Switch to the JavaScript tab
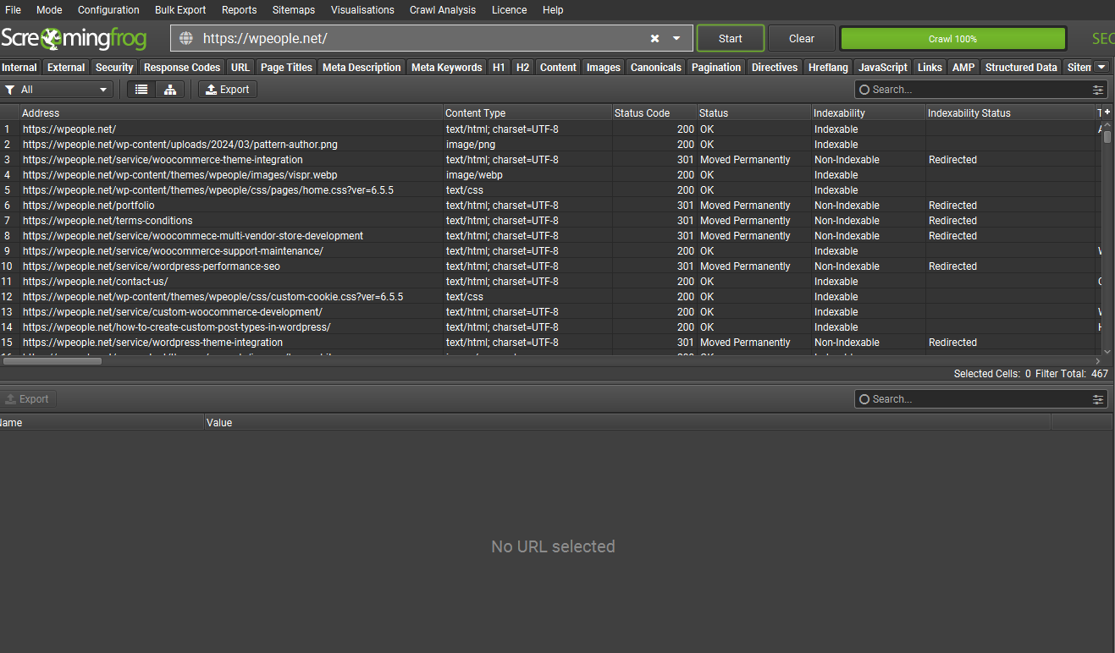This screenshot has height=653, width=1115. [883, 67]
